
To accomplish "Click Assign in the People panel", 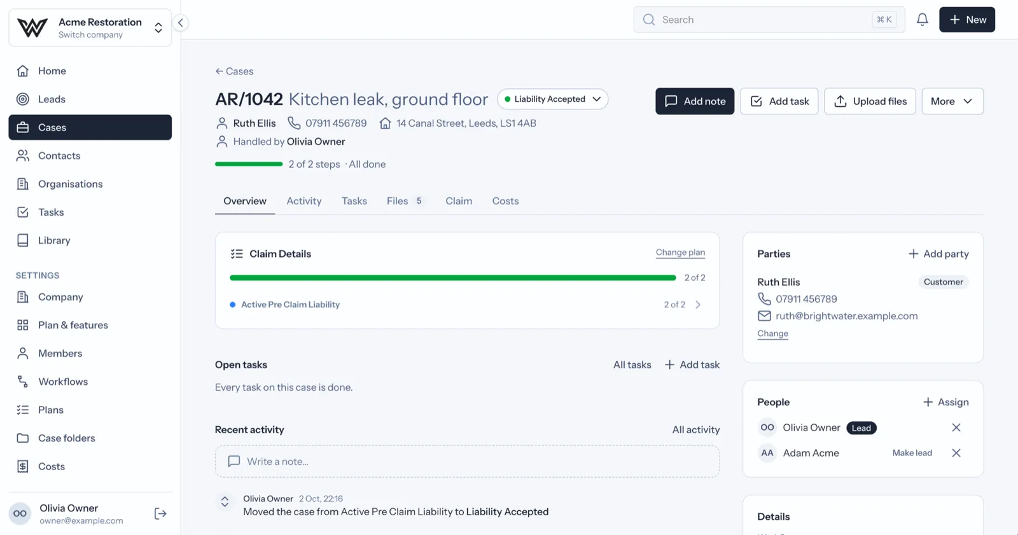I will click(945, 402).
